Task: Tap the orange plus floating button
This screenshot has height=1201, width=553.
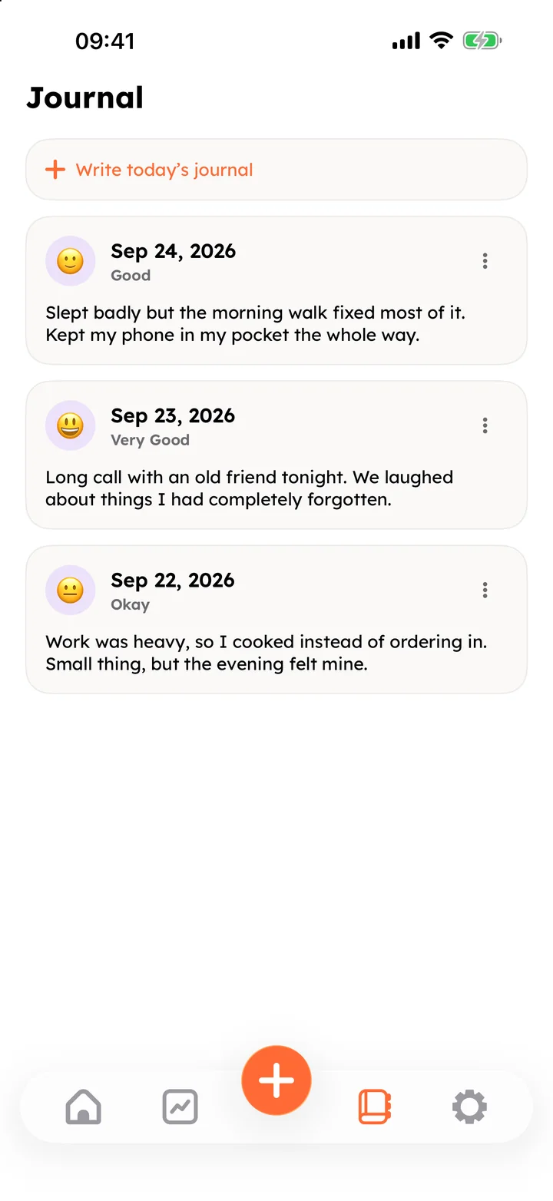Action: coord(276,1080)
